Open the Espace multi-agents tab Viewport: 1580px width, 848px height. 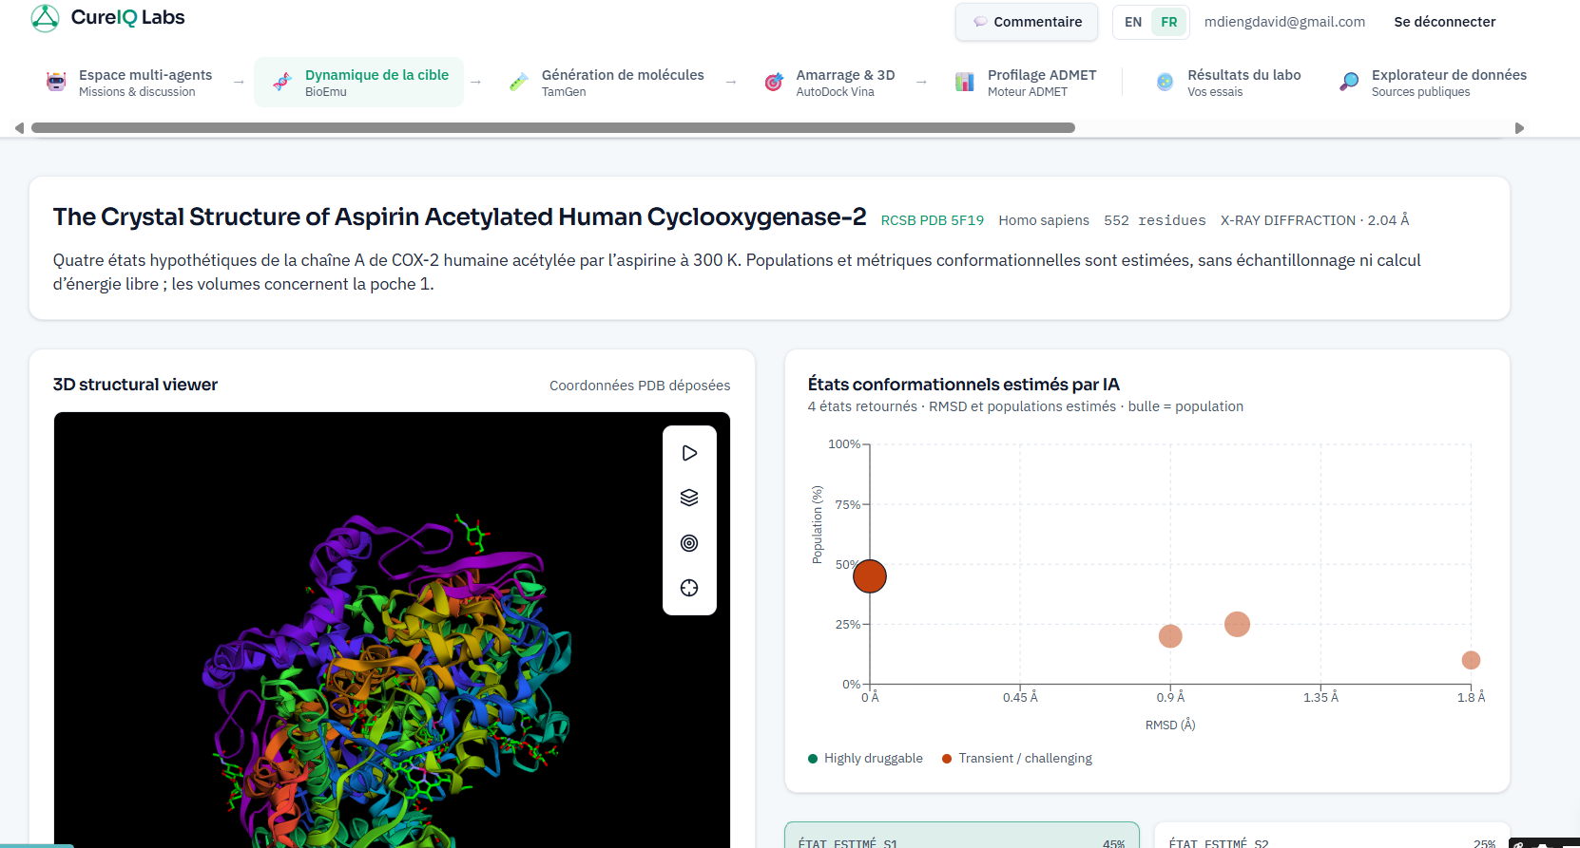[129, 83]
